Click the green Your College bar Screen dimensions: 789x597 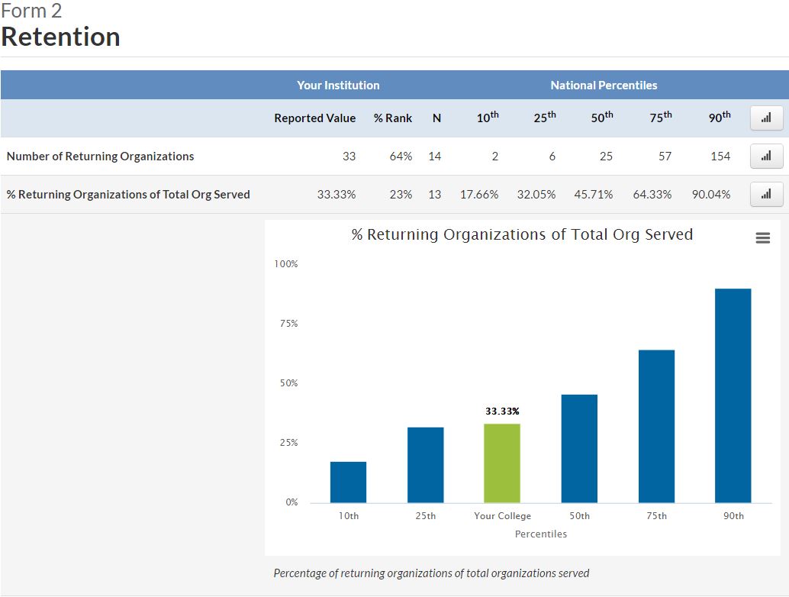(501, 463)
